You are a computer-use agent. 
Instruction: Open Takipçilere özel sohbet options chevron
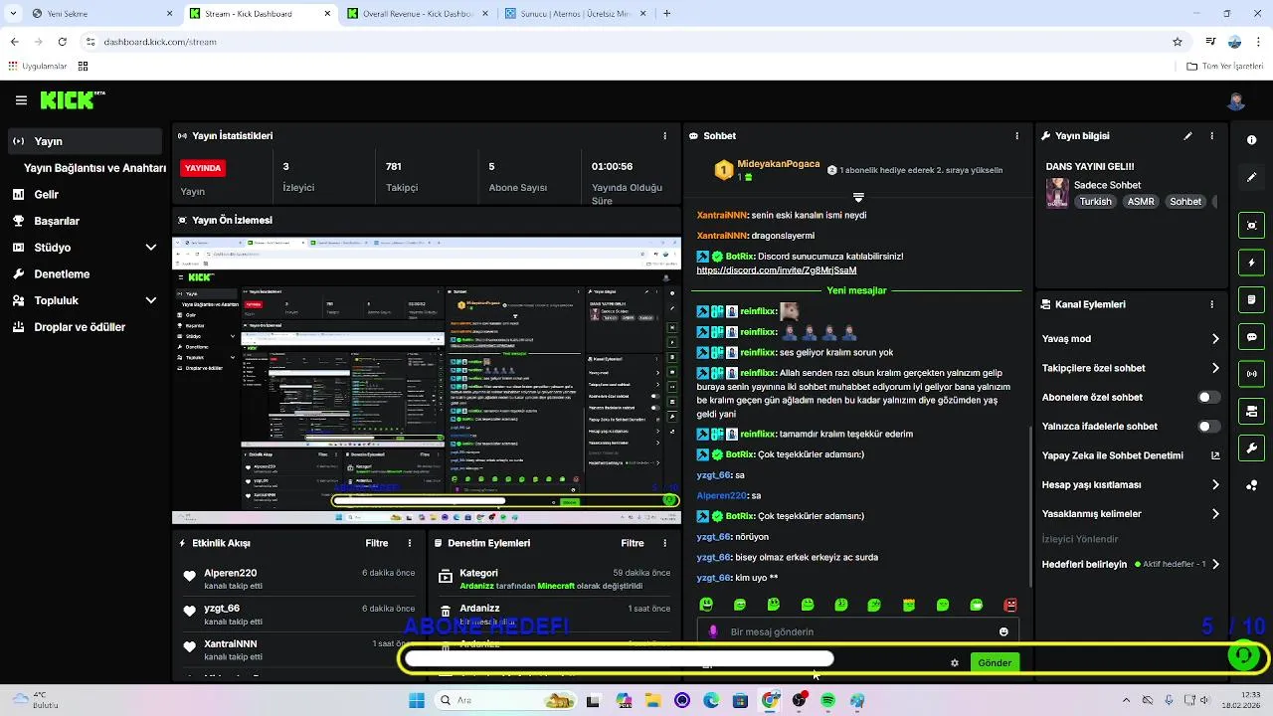coord(1215,368)
